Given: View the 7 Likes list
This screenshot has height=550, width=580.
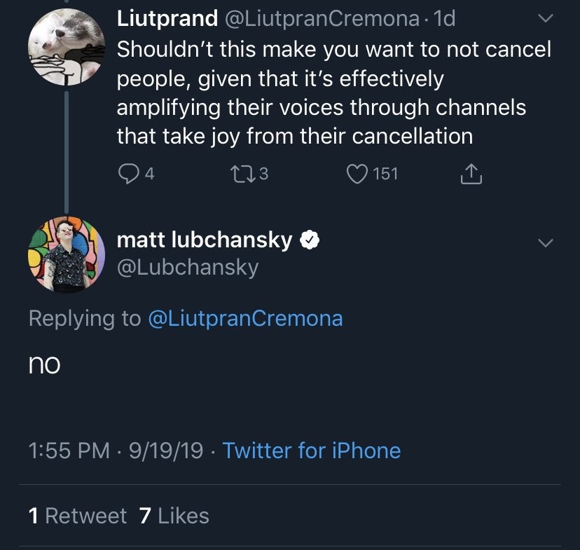Looking at the screenshot, I should (x=174, y=516).
